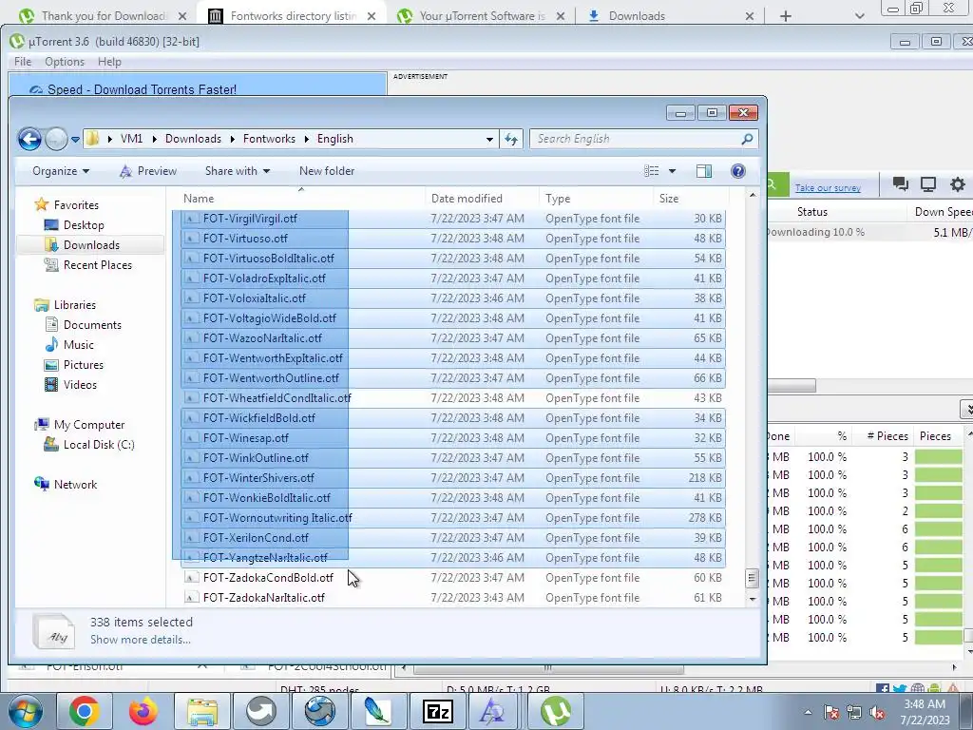Sort by Date modified column header
This screenshot has width=973, height=730.
coord(482,199)
